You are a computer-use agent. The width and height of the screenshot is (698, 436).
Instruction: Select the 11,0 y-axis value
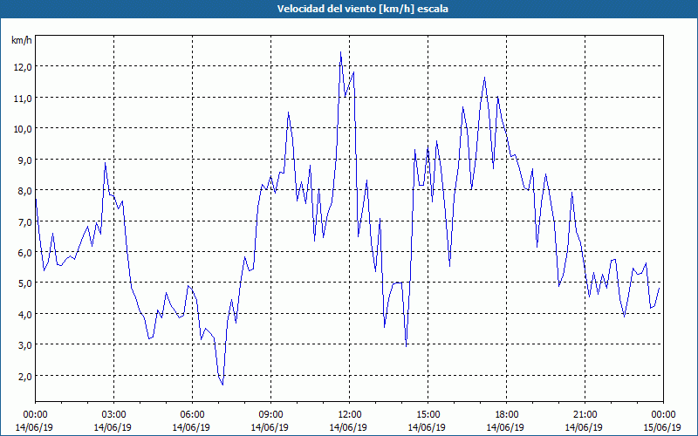(x=23, y=99)
